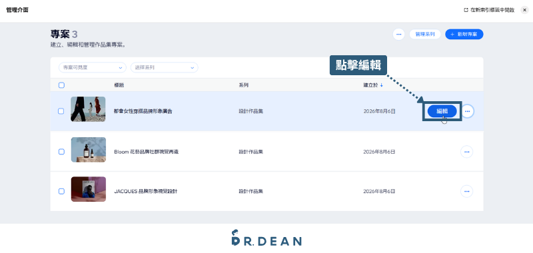Open the Bloom bottle product thumbnail
The width and height of the screenshot is (533, 253).
click(x=89, y=149)
